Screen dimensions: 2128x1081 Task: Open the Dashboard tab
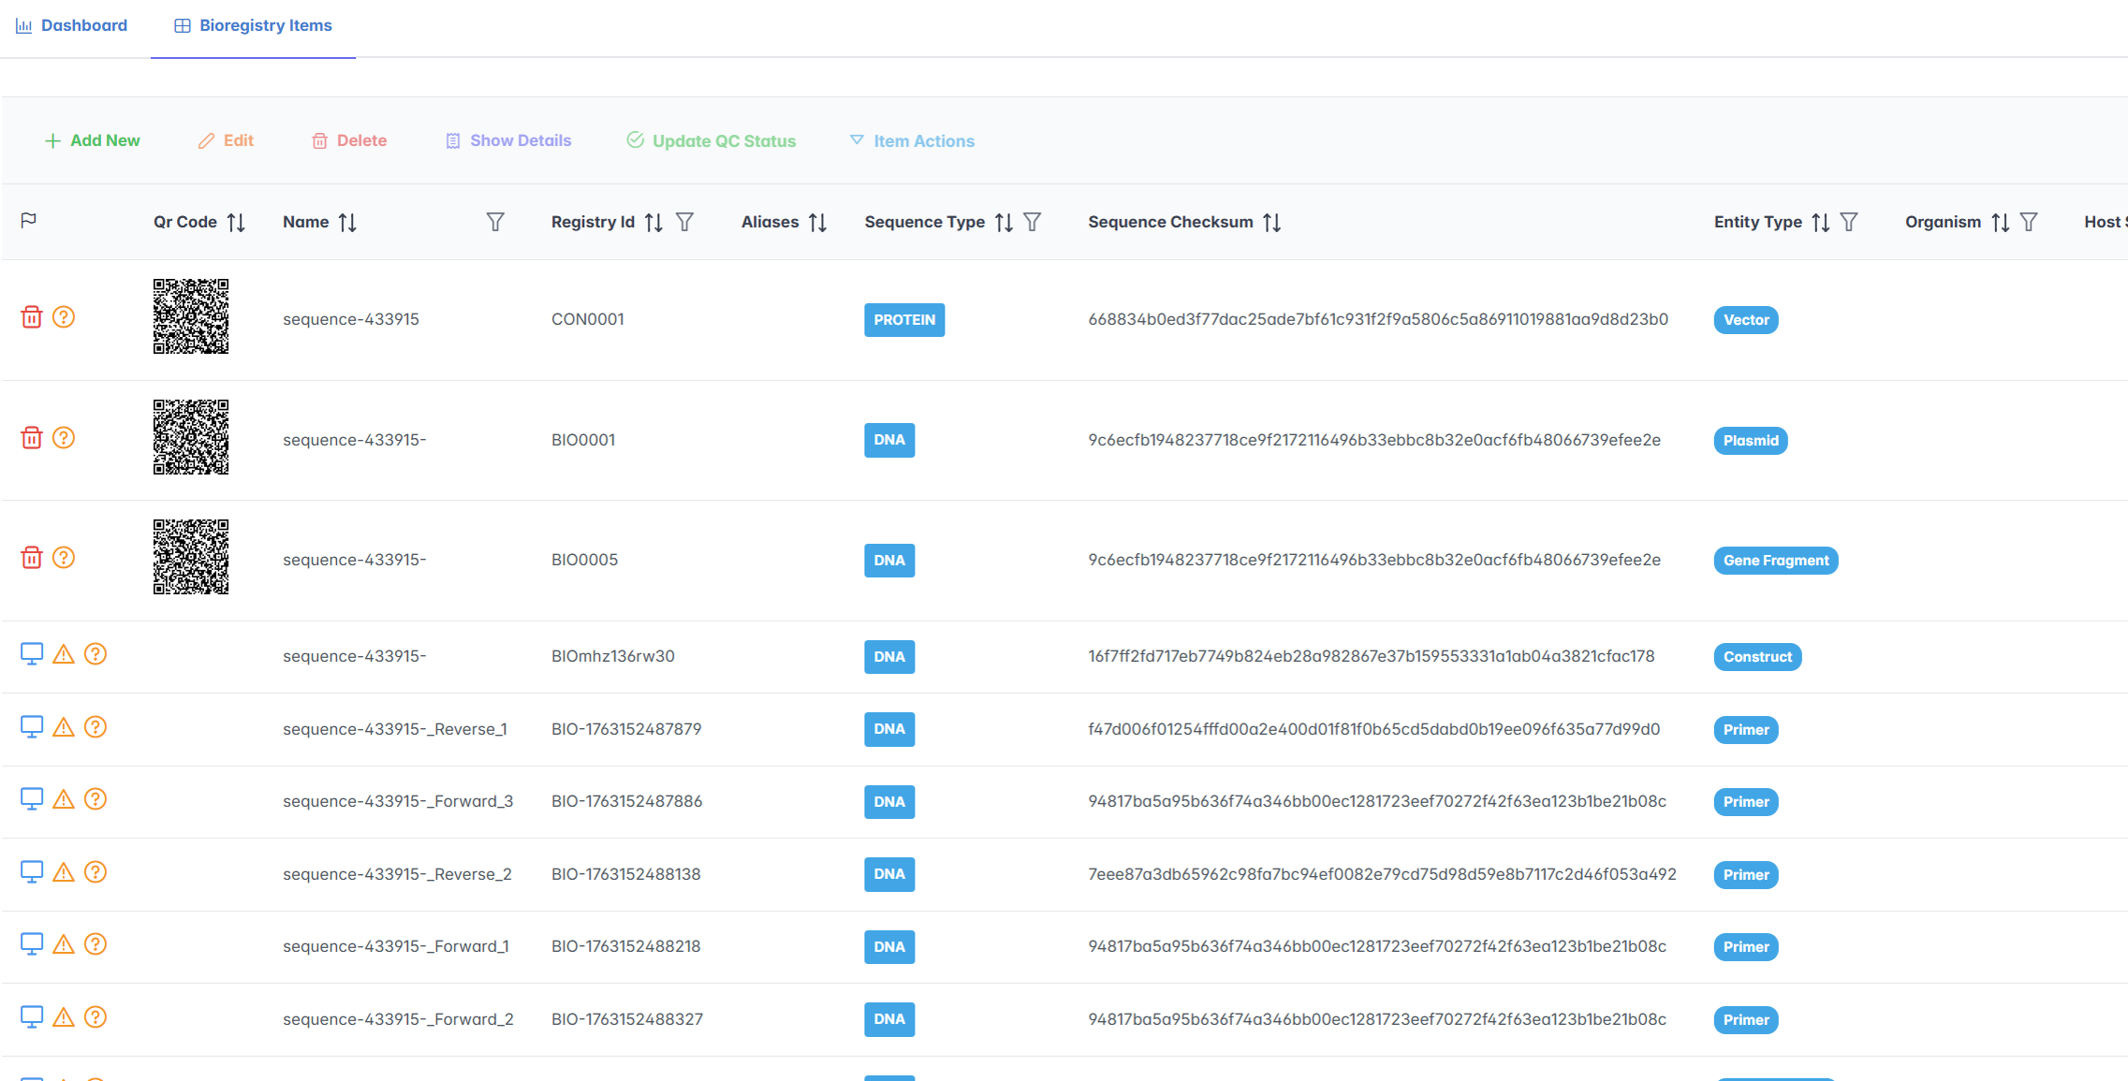(72, 25)
